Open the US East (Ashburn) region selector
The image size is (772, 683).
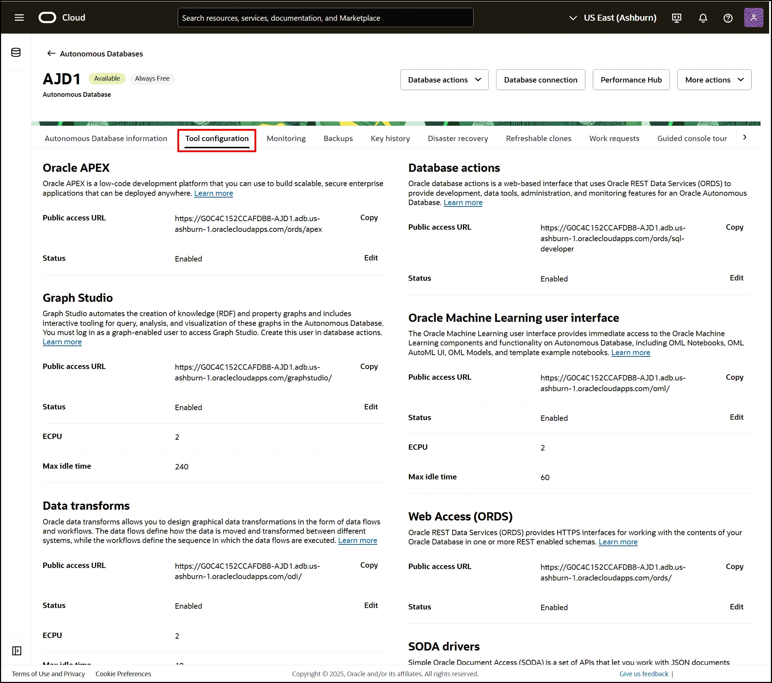click(612, 18)
